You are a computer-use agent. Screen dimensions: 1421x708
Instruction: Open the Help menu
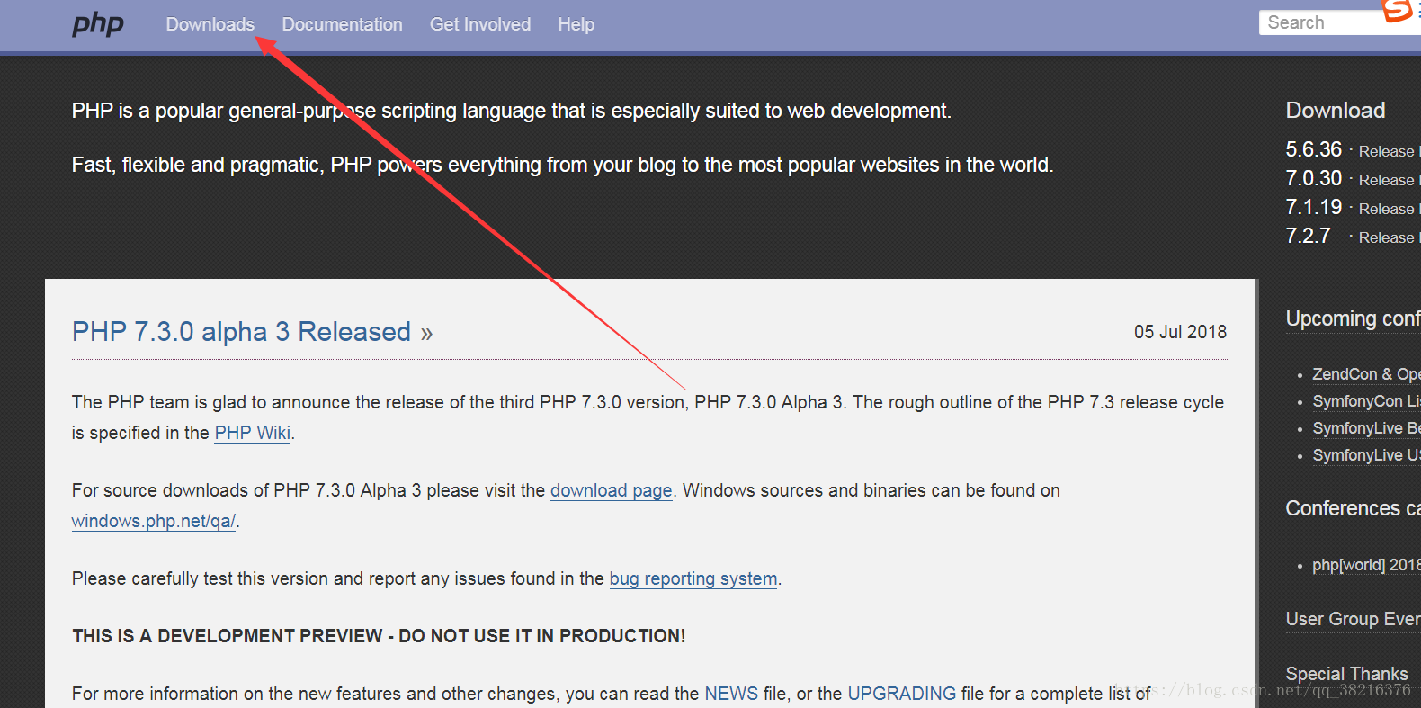point(576,24)
